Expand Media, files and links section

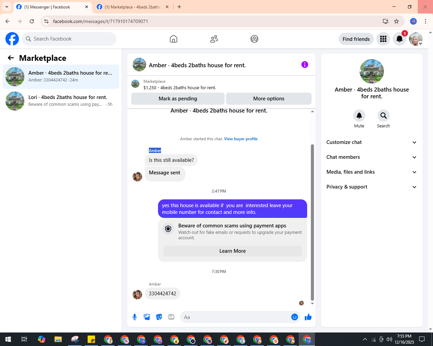pos(371,172)
